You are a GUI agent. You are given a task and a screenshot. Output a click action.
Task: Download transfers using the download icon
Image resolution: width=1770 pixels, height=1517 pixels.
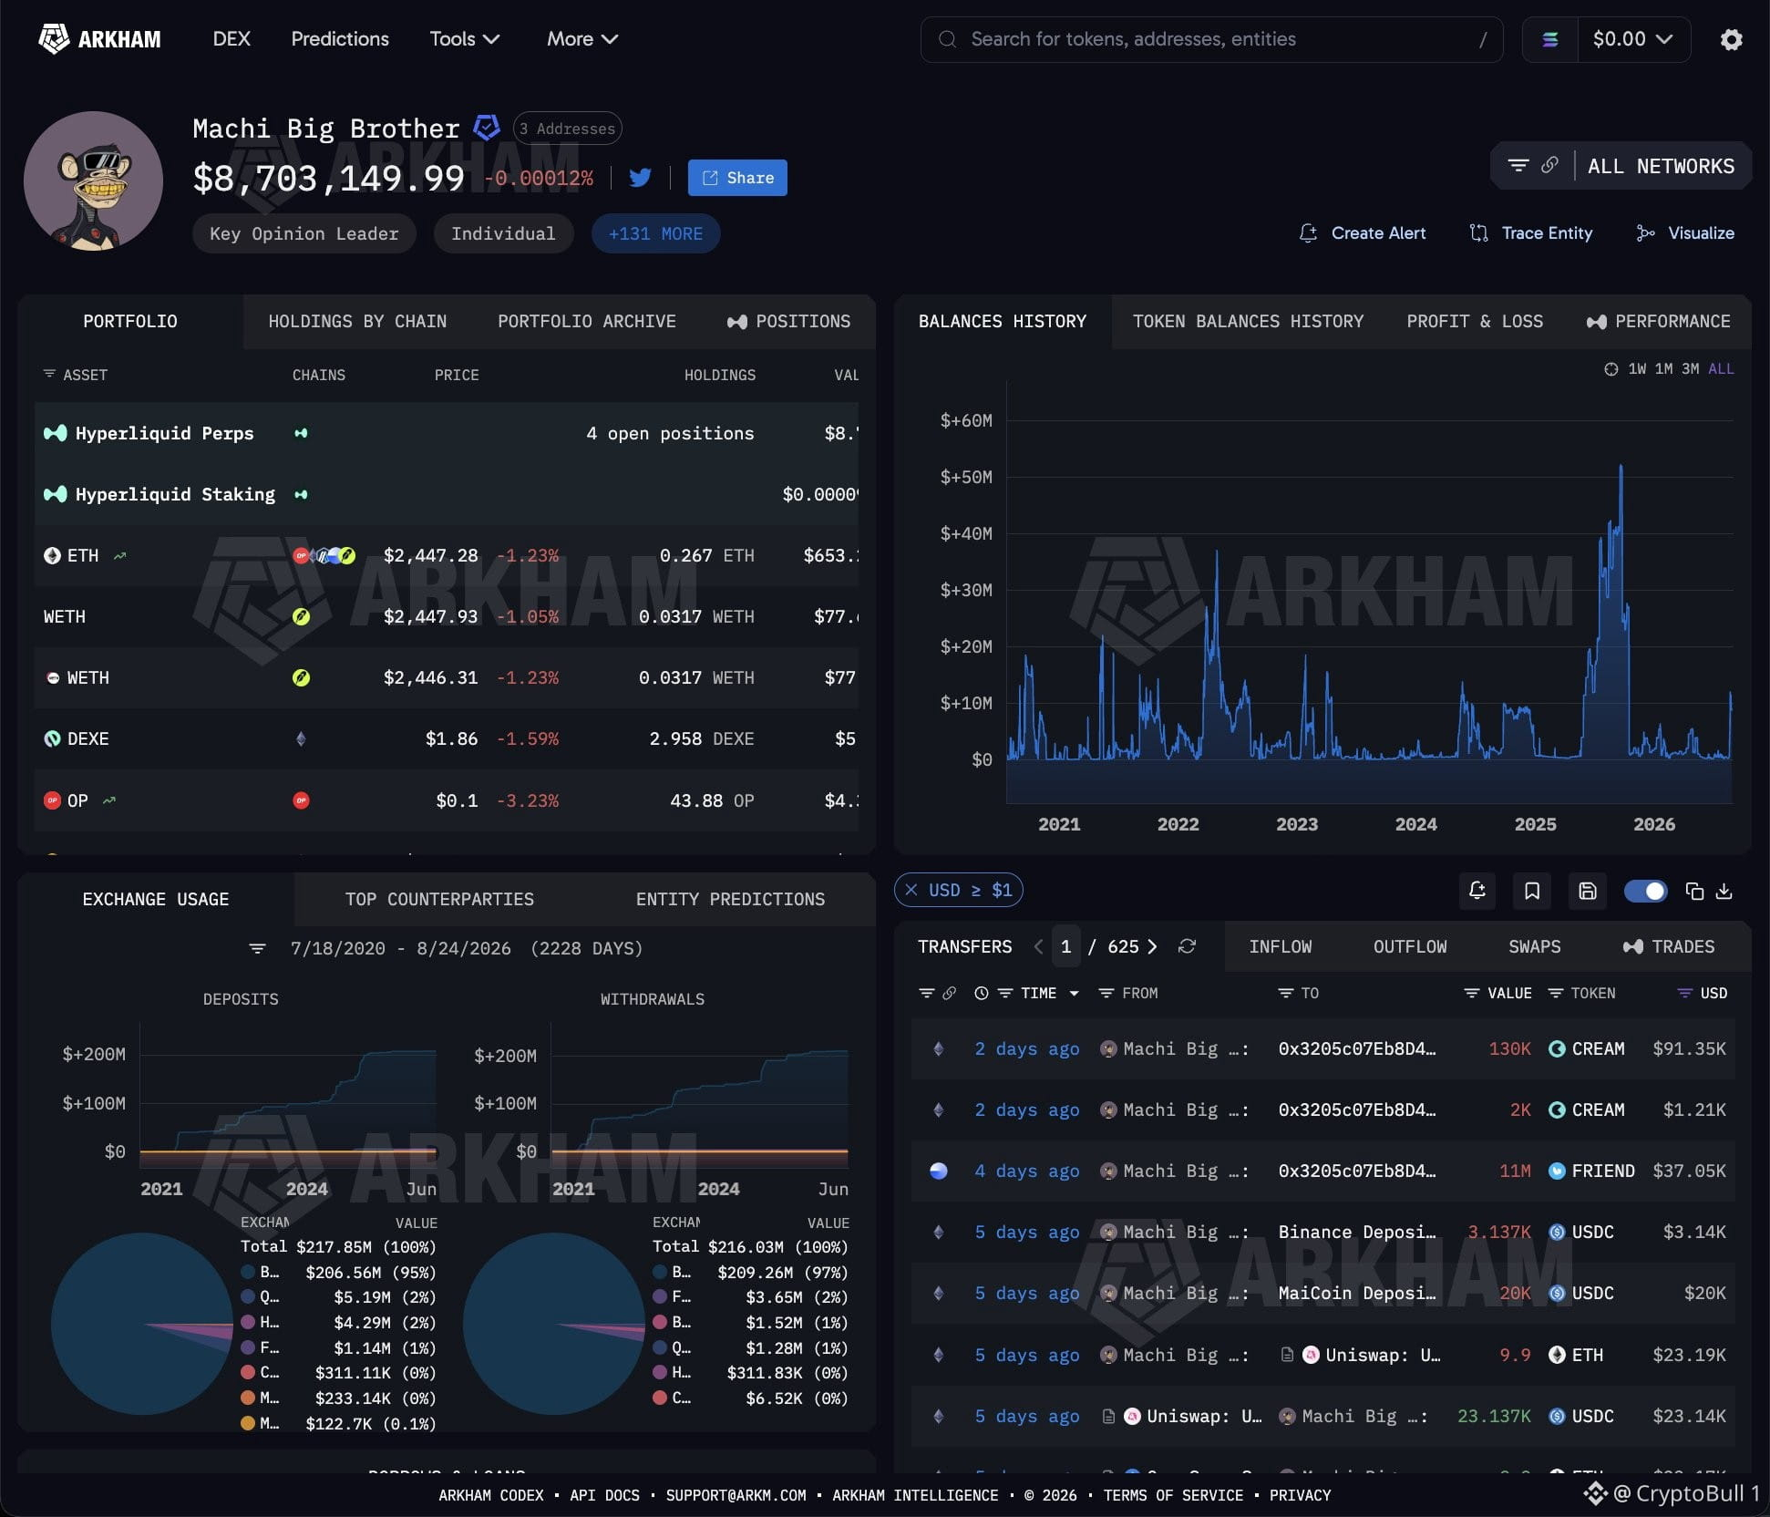tap(1724, 891)
